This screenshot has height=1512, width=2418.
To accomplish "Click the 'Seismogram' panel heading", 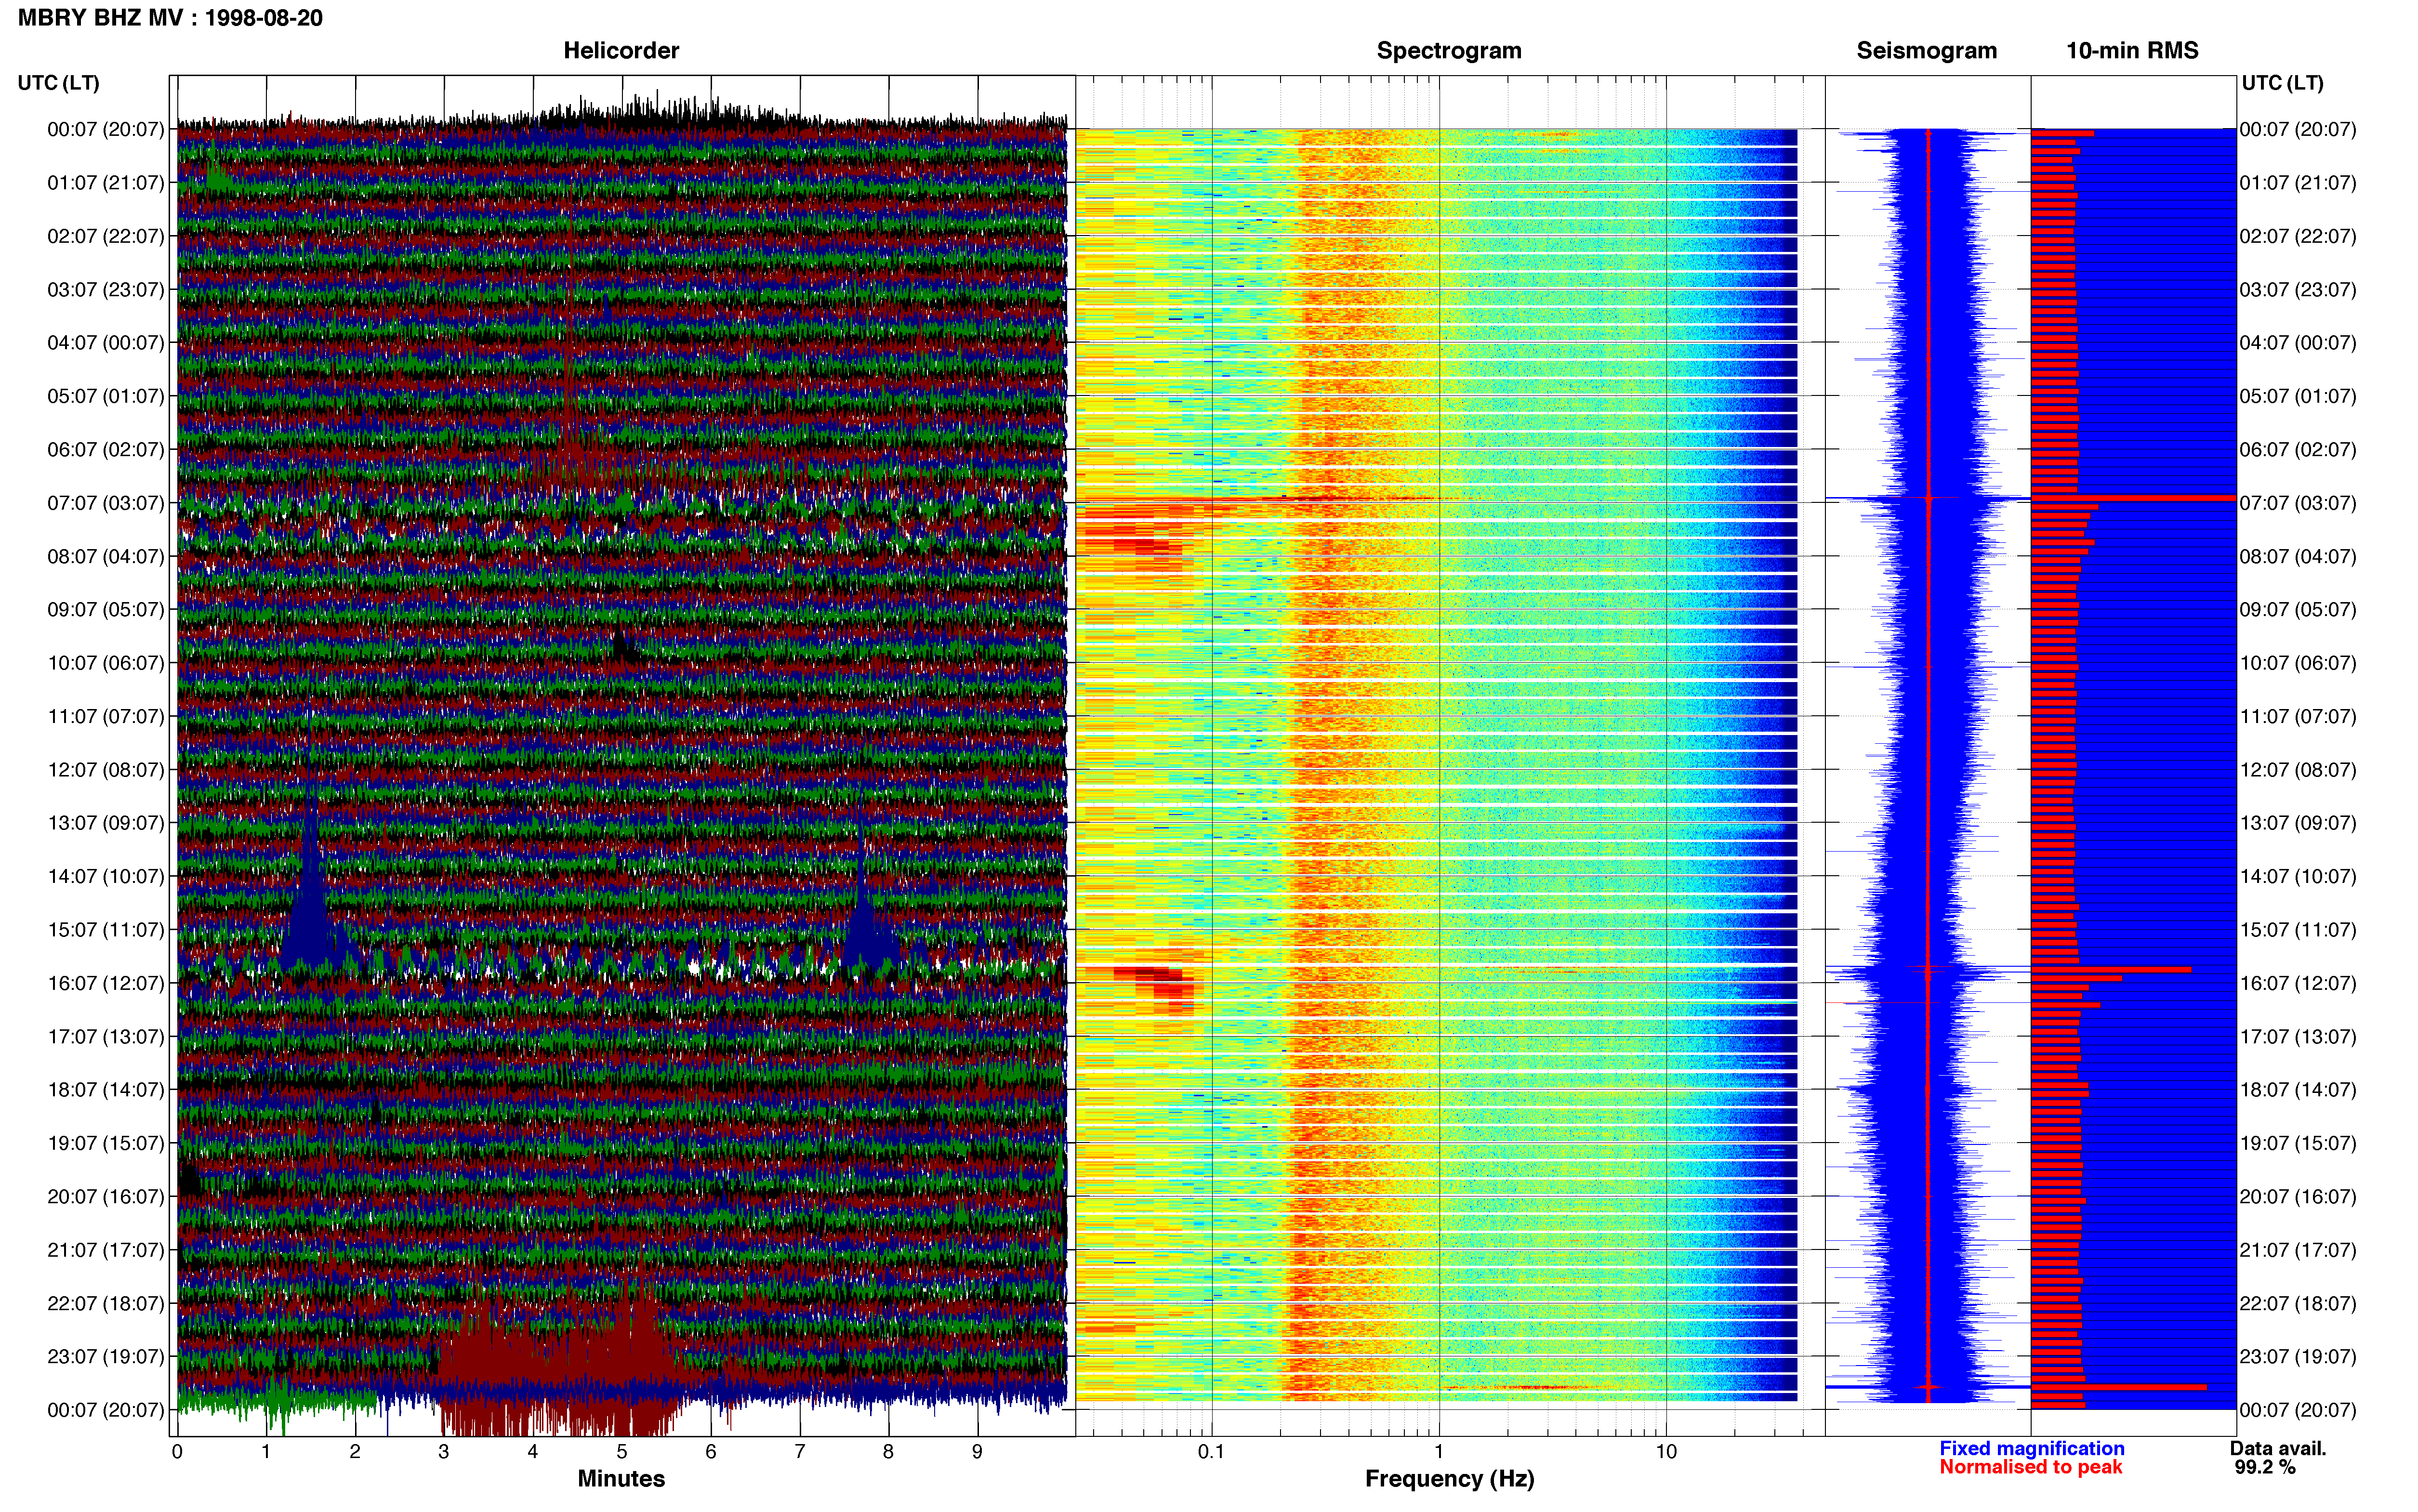I will point(1926,50).
